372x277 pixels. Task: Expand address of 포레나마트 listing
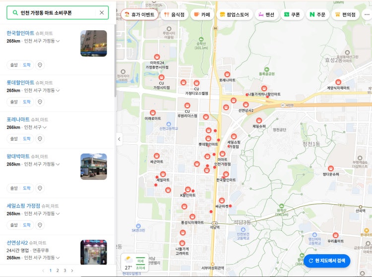click(44, 127)
